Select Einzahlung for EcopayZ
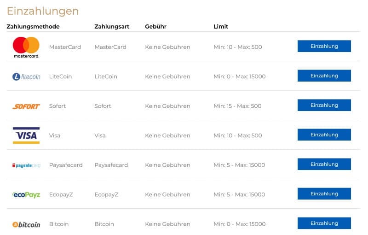This screenshot has width=368, height=235. (324, 194)
